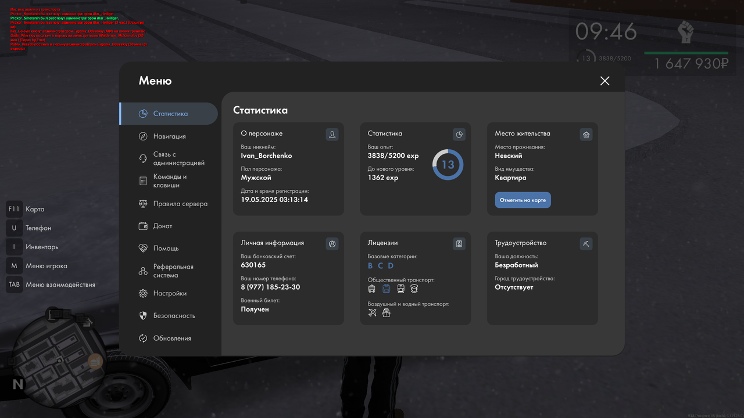
Task: Click the fourth public transport license icon
Action: click(x=414, y=289)
